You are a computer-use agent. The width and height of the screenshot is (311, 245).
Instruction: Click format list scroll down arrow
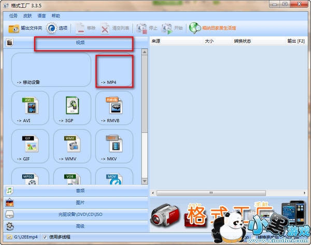[x=145, y=181]
